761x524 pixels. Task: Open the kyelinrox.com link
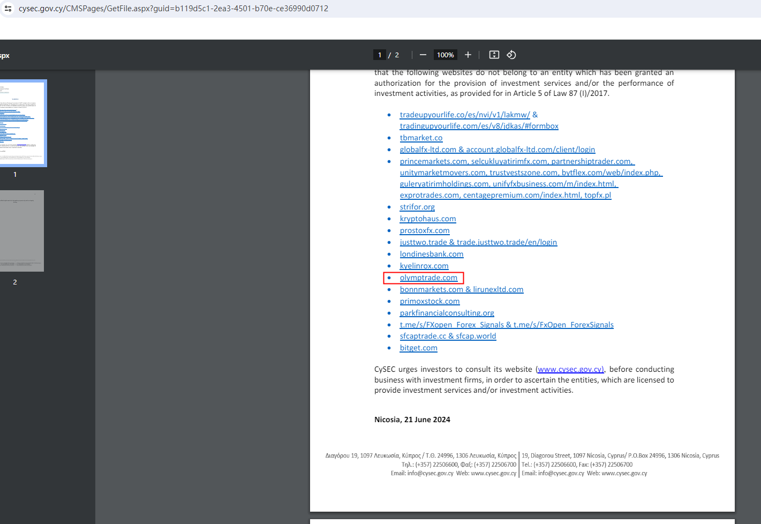point(424,266)
